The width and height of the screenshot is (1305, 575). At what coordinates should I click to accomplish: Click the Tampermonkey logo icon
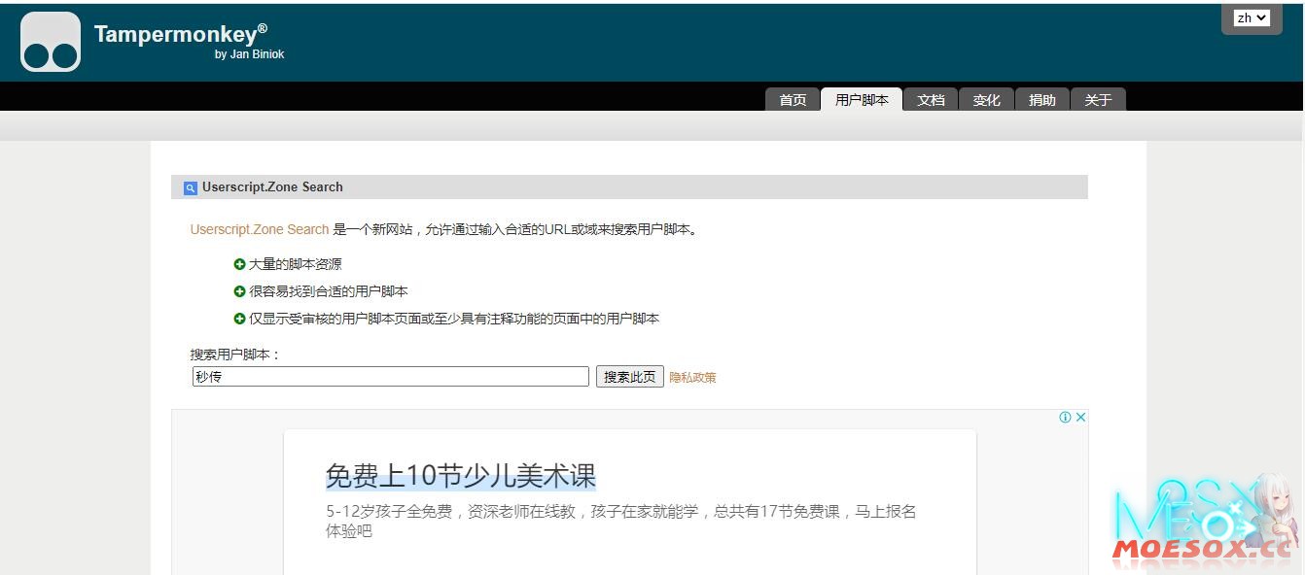[50, 41]
